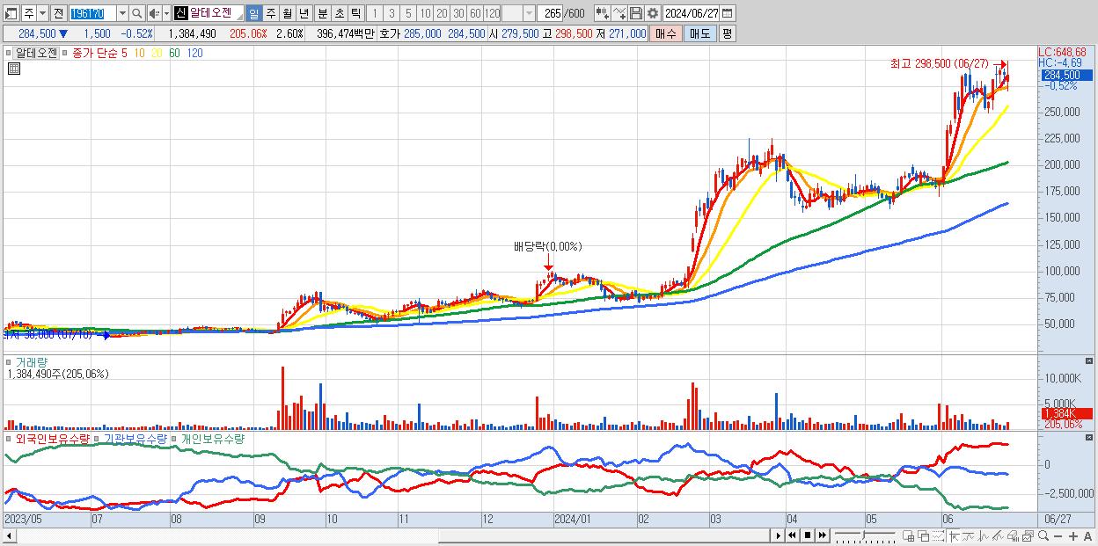Click date field 2024/06/27
This screenshot has height=546, width=1098.
click(692, 13)
